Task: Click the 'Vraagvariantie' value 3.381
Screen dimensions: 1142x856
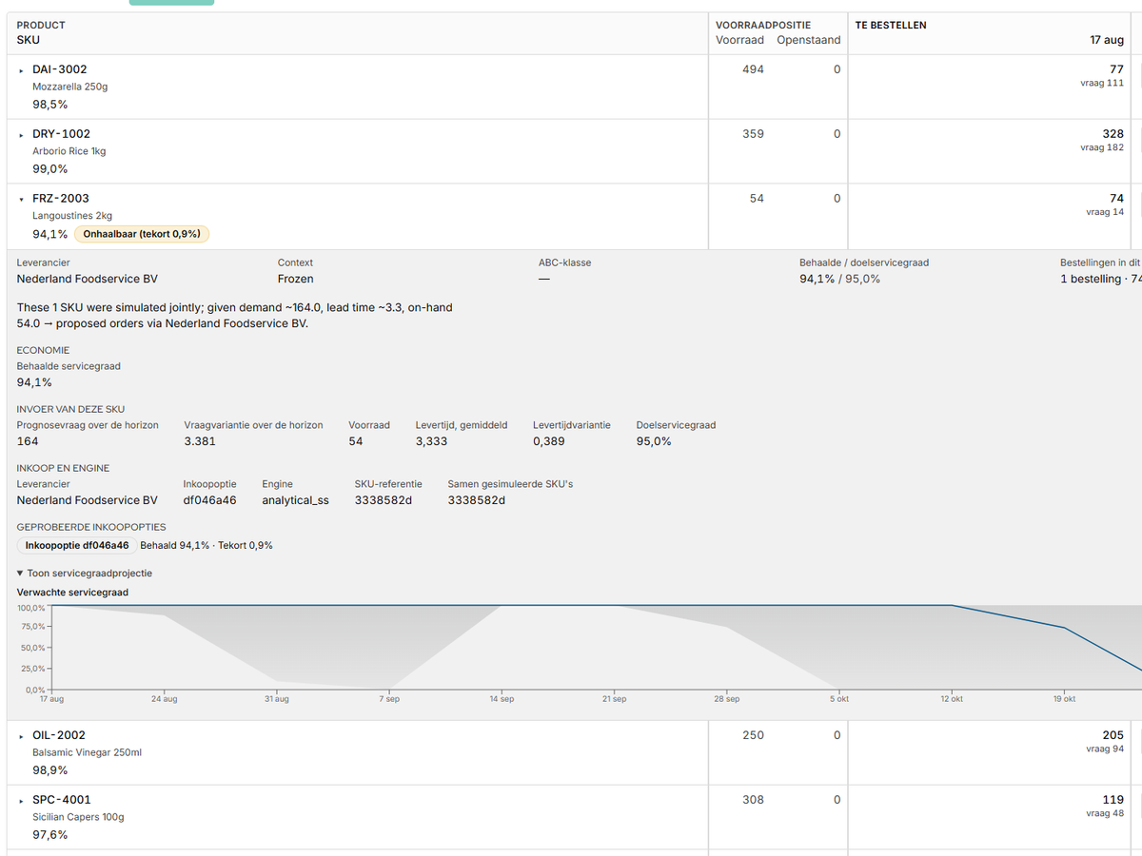Action: point(200,442)
